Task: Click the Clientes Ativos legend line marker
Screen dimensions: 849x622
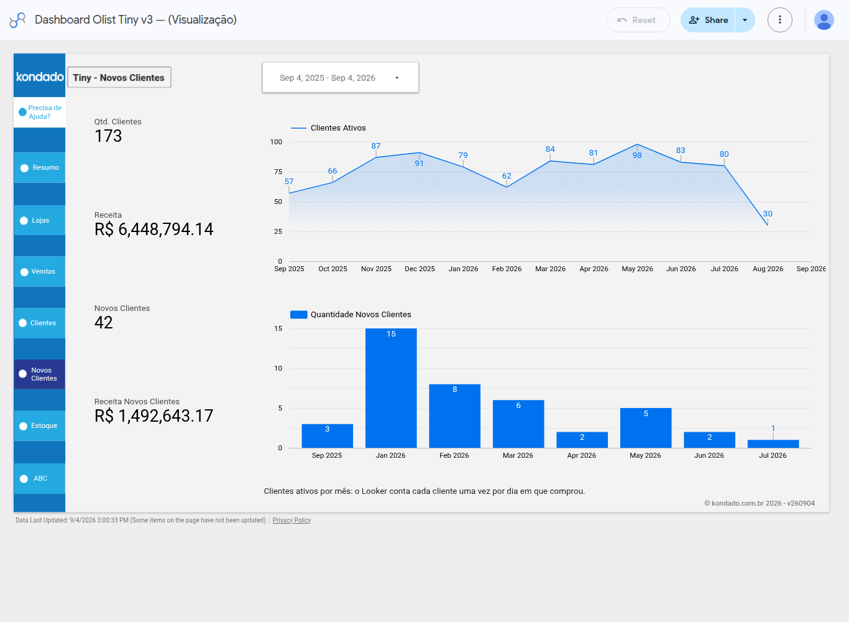Action: (x=299, y=128)
